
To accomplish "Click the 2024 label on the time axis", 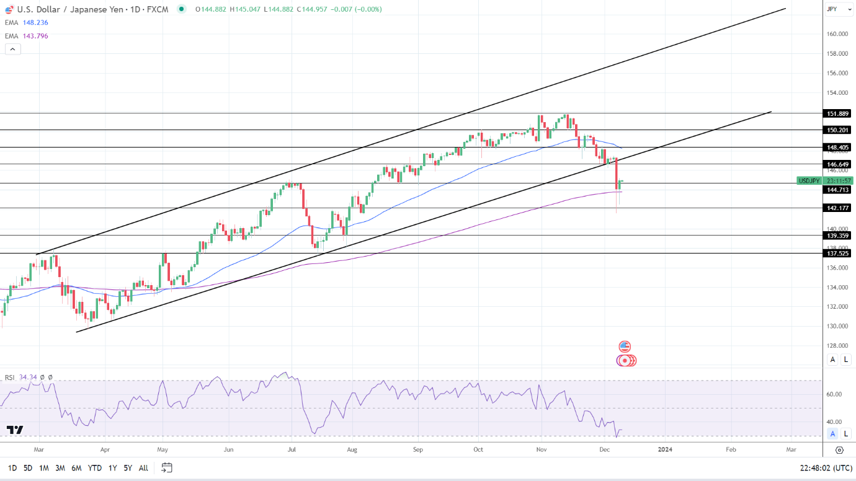I will pos(664,449).
